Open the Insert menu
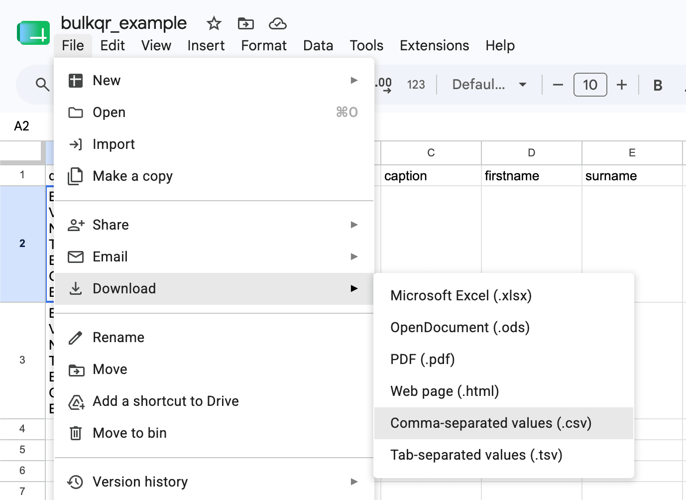 (x=206, y=45)
